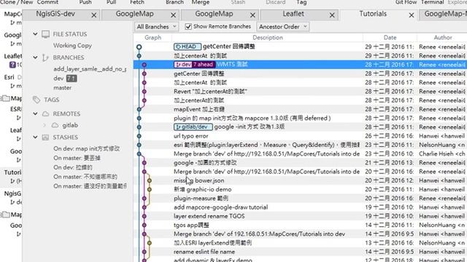
Task: Select the '新增 graphic-io demo' commit
Action: pyautogui.click(x=300, y=189)
